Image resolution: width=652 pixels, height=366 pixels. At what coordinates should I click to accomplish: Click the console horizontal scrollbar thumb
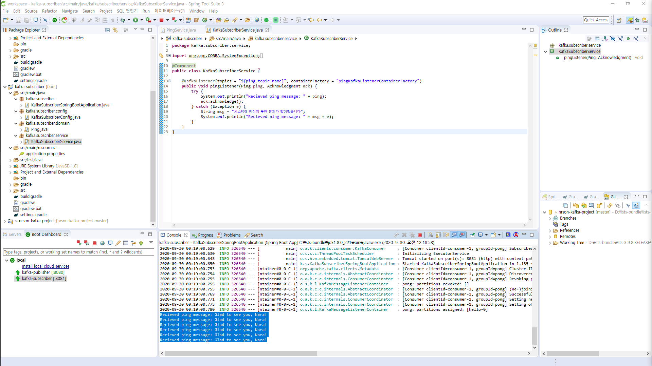tap(241, 353)
